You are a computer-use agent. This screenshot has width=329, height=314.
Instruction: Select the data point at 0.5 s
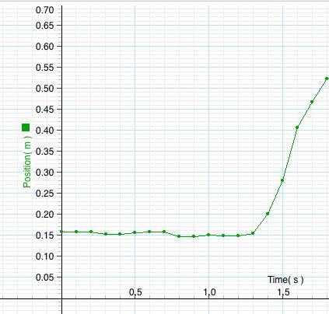pos(135,232)
